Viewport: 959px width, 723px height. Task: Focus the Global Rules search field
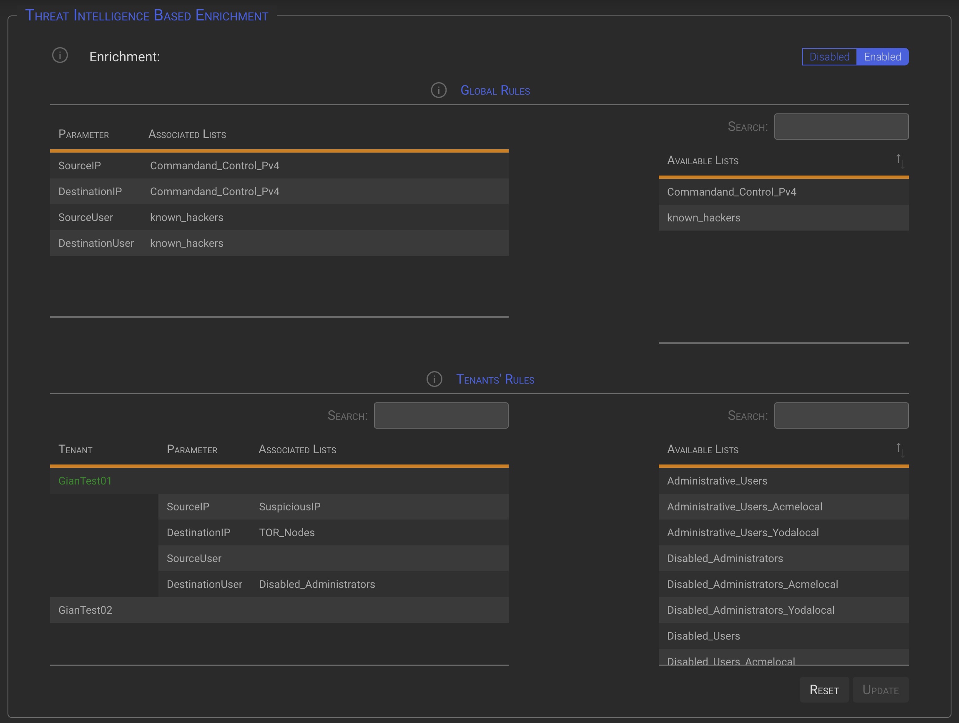click(x=841, y=127)
